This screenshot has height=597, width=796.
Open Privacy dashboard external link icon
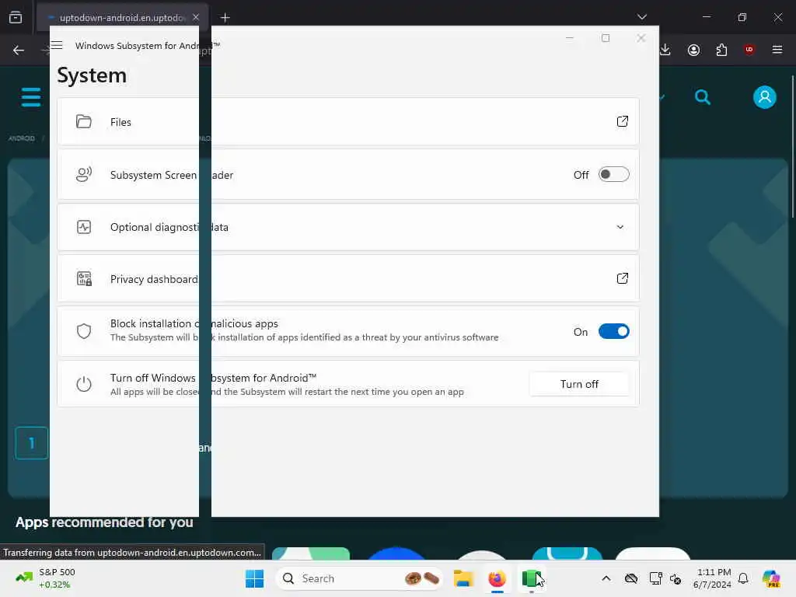[x=623, y=278]
